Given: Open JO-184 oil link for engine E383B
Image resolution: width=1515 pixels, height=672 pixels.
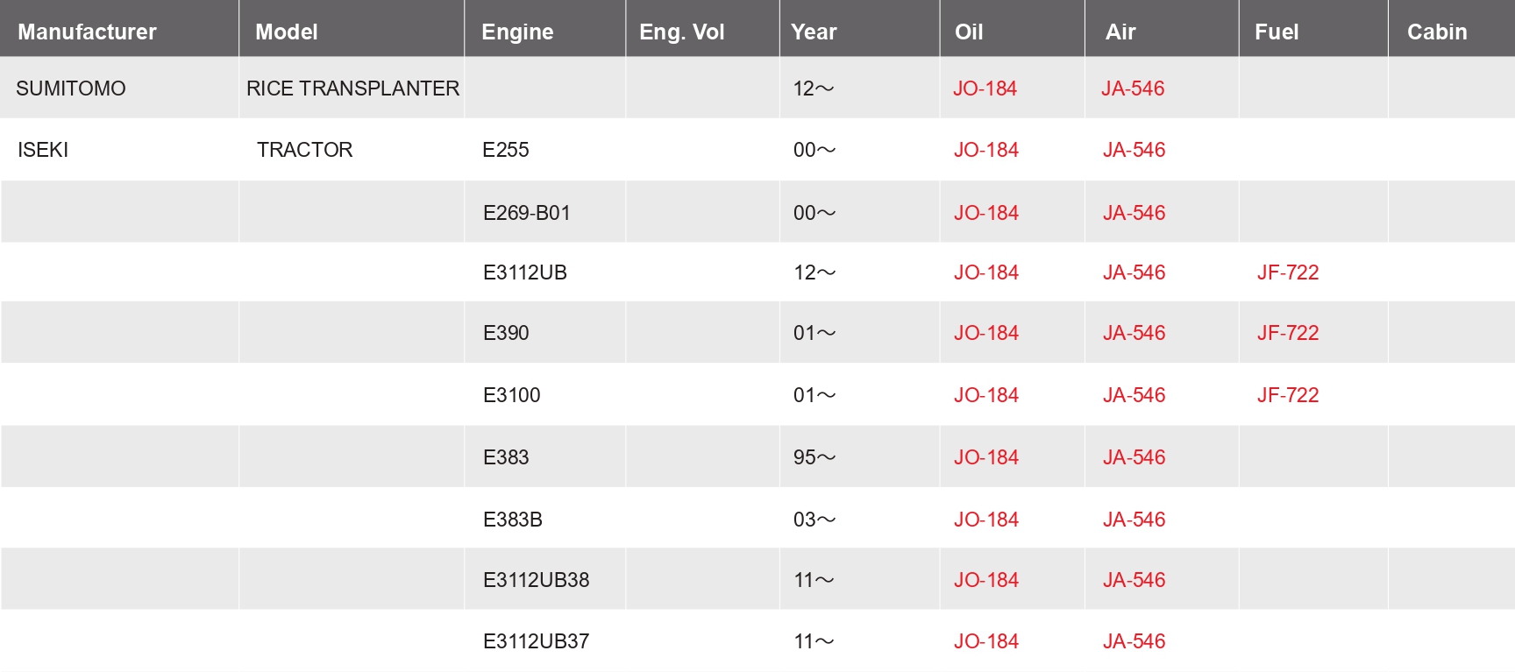Looking at the screenshot, I should [985, 520].
